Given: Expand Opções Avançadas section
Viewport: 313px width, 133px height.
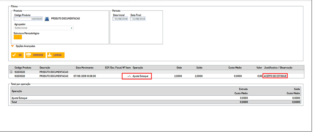Looking at the screenshot, I should pos(24,46).
